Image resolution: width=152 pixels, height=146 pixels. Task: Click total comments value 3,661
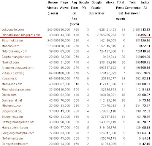(137, 30)
